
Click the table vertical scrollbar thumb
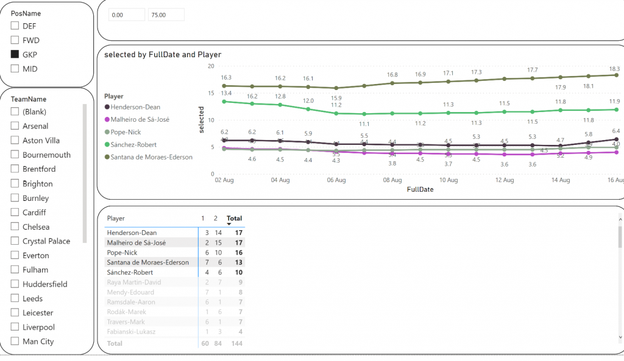(x=620, y=237)
